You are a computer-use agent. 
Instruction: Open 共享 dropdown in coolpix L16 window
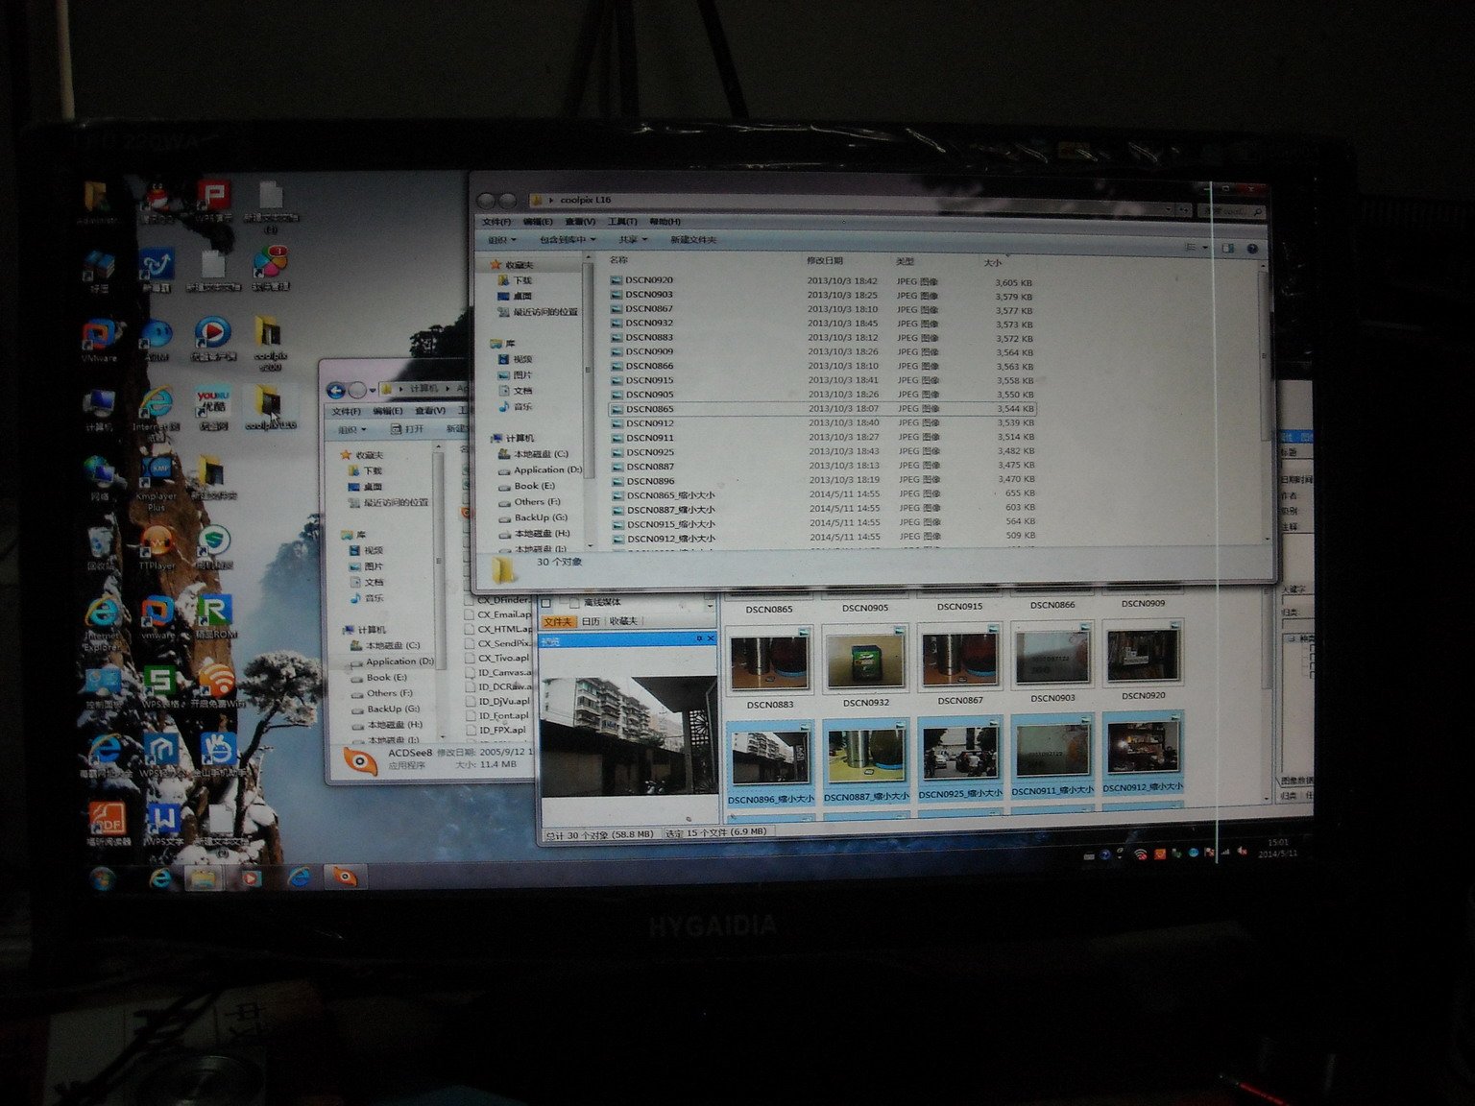[632, 239]
